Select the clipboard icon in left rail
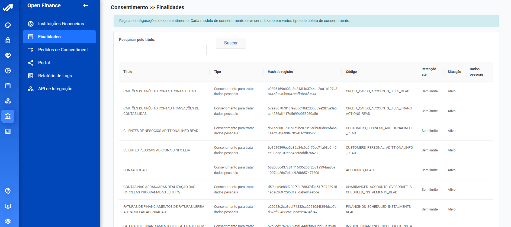This screenshot has width=511, height=227. pyautogui.click(x=8, y=86)
